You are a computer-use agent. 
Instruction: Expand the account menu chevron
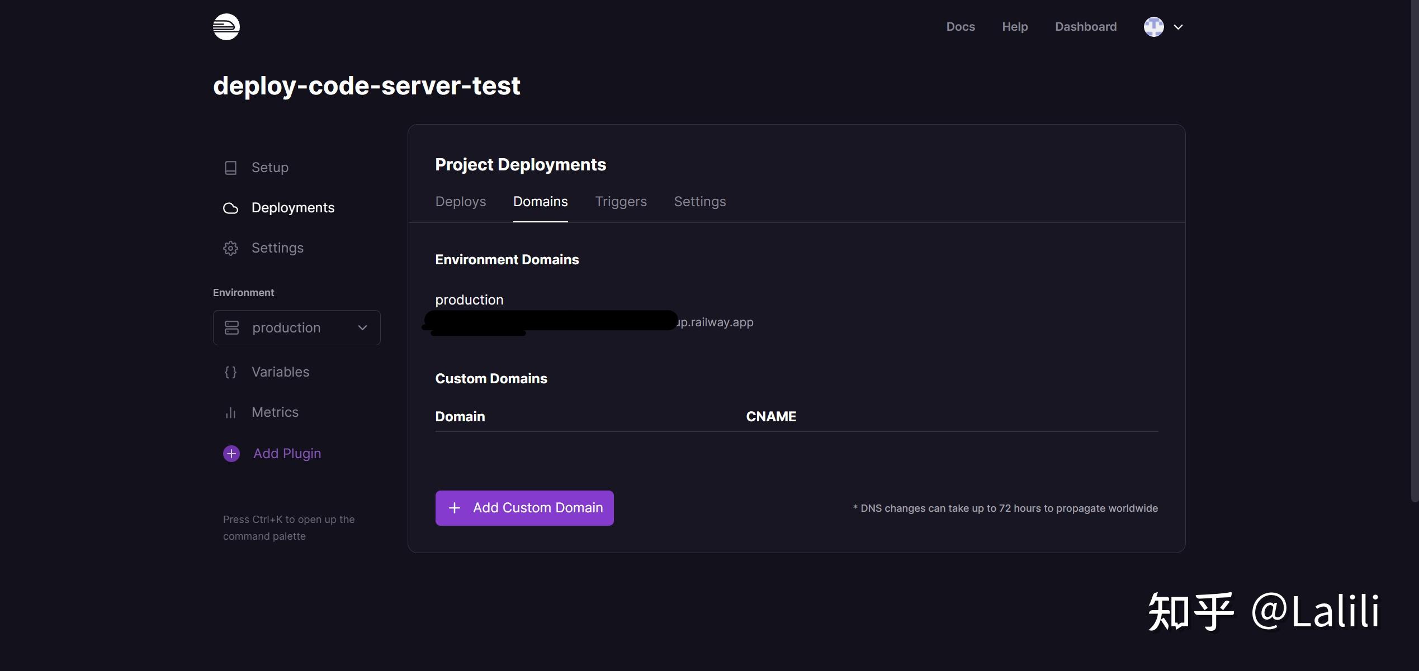pyautogui.click(x=1178, y=27)
